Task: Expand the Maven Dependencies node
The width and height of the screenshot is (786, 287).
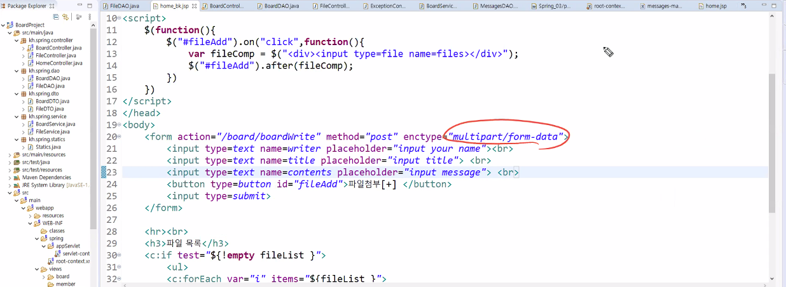Action: point(10,177)
